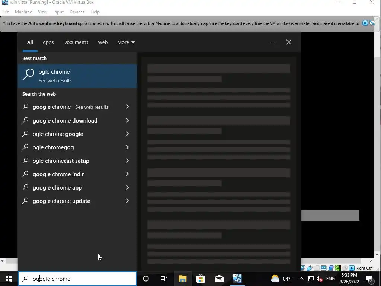Expand arrow for 'ogle chromegog'

click(x=127, y=147)
